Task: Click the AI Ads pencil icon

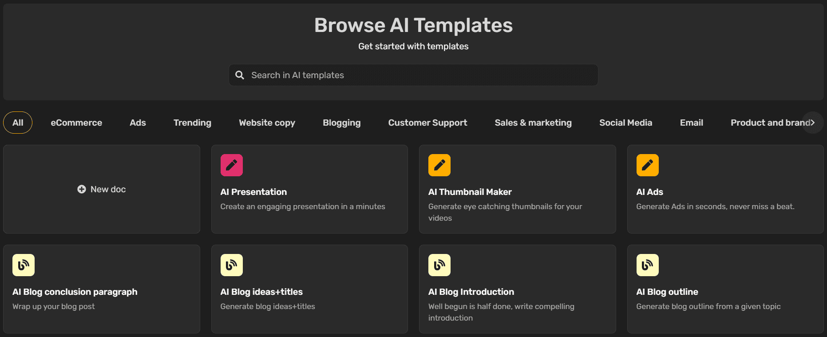Action: (647, 165)
